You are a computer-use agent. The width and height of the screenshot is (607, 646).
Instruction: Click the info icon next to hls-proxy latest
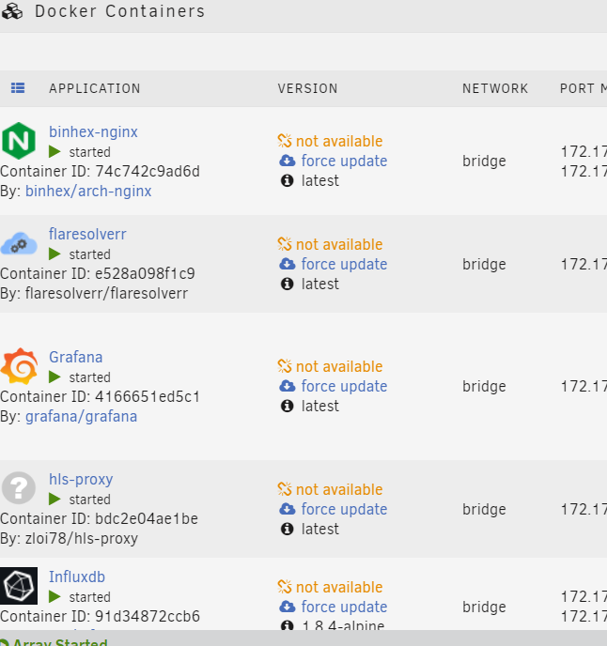[287, 529]
